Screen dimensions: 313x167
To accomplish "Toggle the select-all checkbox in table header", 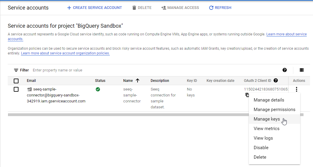I will (16, 81).
